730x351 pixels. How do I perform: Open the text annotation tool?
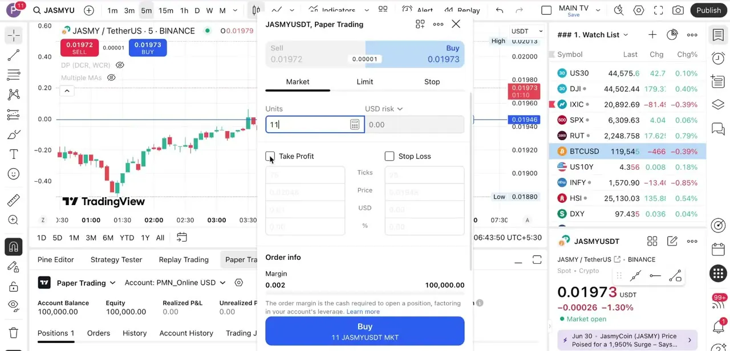(x=14, y=154)
